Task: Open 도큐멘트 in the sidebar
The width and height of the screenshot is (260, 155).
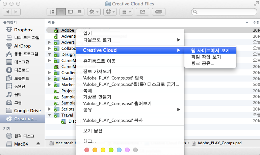Action: (18, 78)
